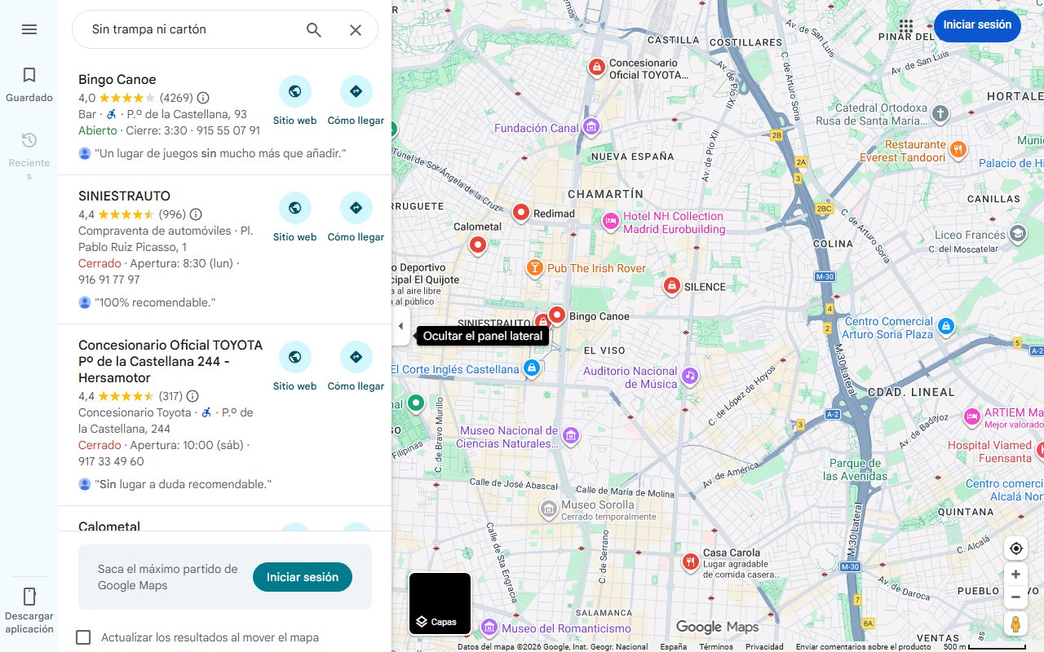Open the Google apps grid
This screenshot has height=652, width=1044.
(x=905, y=26)
